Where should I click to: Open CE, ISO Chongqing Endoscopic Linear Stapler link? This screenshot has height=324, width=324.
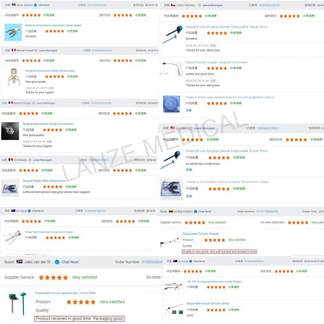point(214,282)
